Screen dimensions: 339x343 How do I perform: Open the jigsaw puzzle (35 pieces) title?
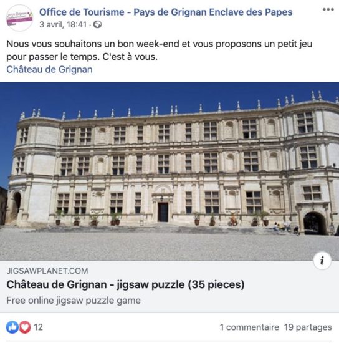pos(125,284)
